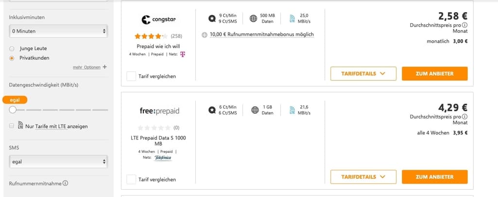Click info icon beside free:prepaid Durchschnittspreis

coord(464,117)
